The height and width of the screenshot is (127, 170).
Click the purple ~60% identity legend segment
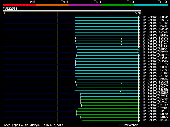tap(85, 5)
